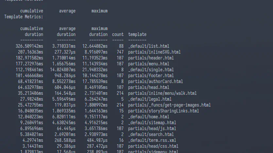
Task: Select average duration 64.445µs
Action: coord(66,128)
